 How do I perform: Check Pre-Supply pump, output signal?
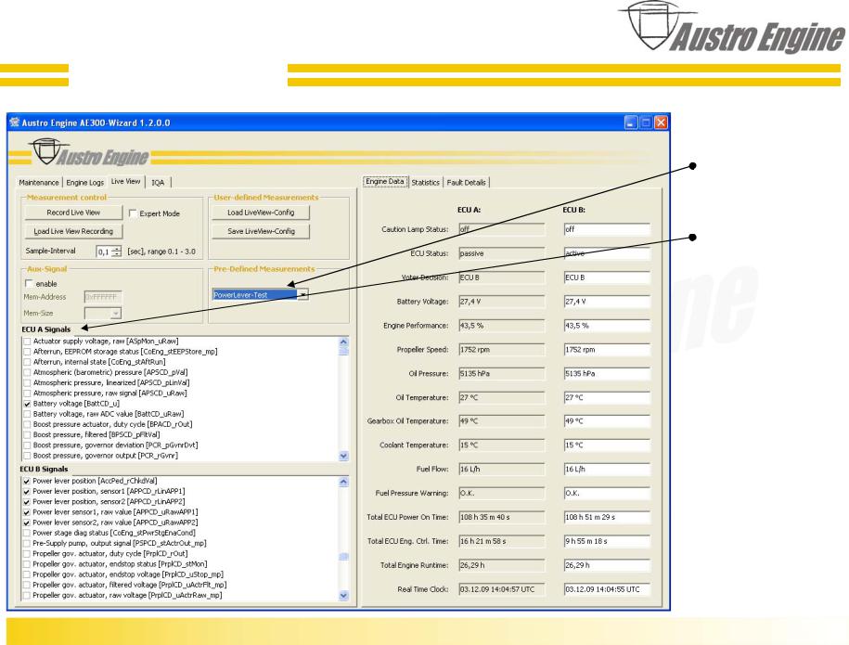point(27,544)
